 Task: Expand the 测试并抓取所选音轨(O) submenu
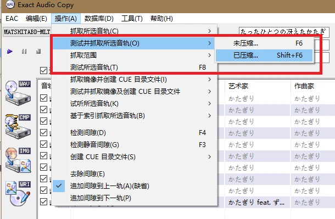coord(133,43)
